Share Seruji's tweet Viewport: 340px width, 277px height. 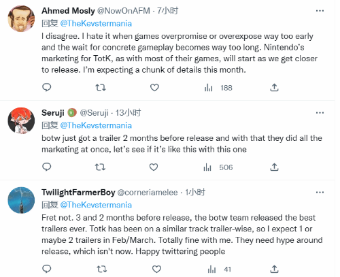pyautogui.click(x=274, y=167)
